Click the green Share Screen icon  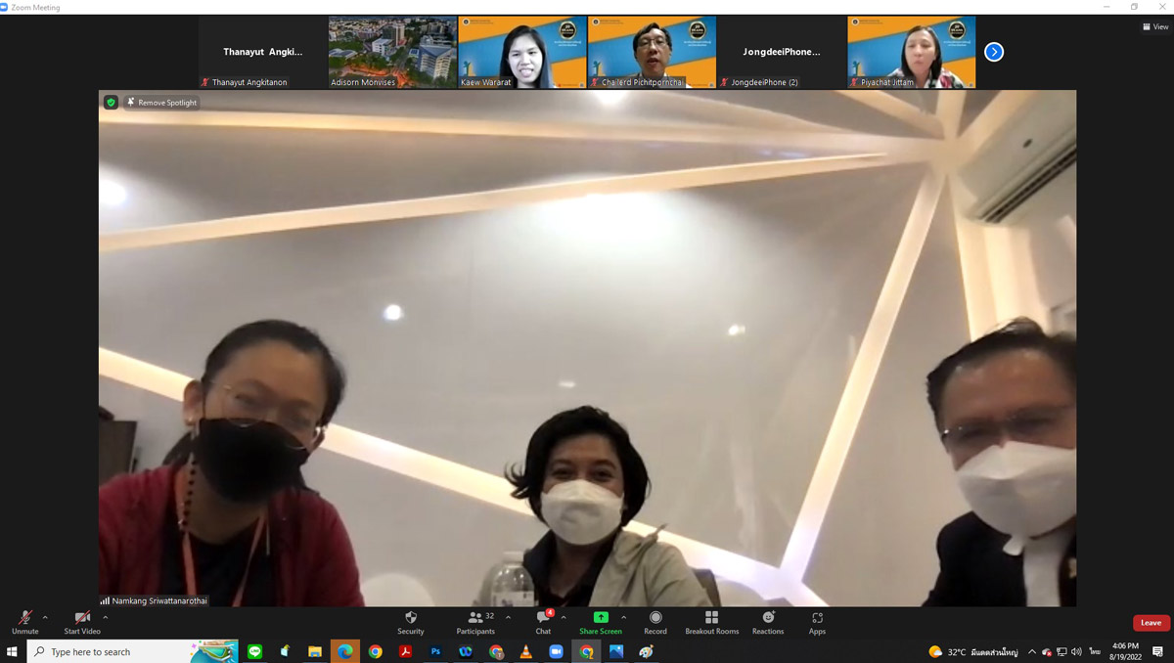(x=601, y=618)
